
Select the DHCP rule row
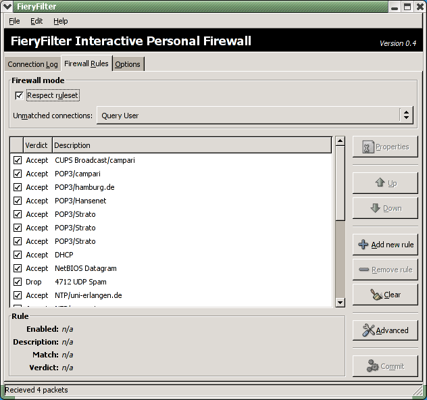tap(171, 255)
